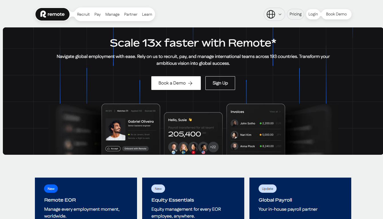Click Gabriel Oliveira's profile photo
This screenshot has width=383, height=219.
pyautogui.click(x=116, y=129)
